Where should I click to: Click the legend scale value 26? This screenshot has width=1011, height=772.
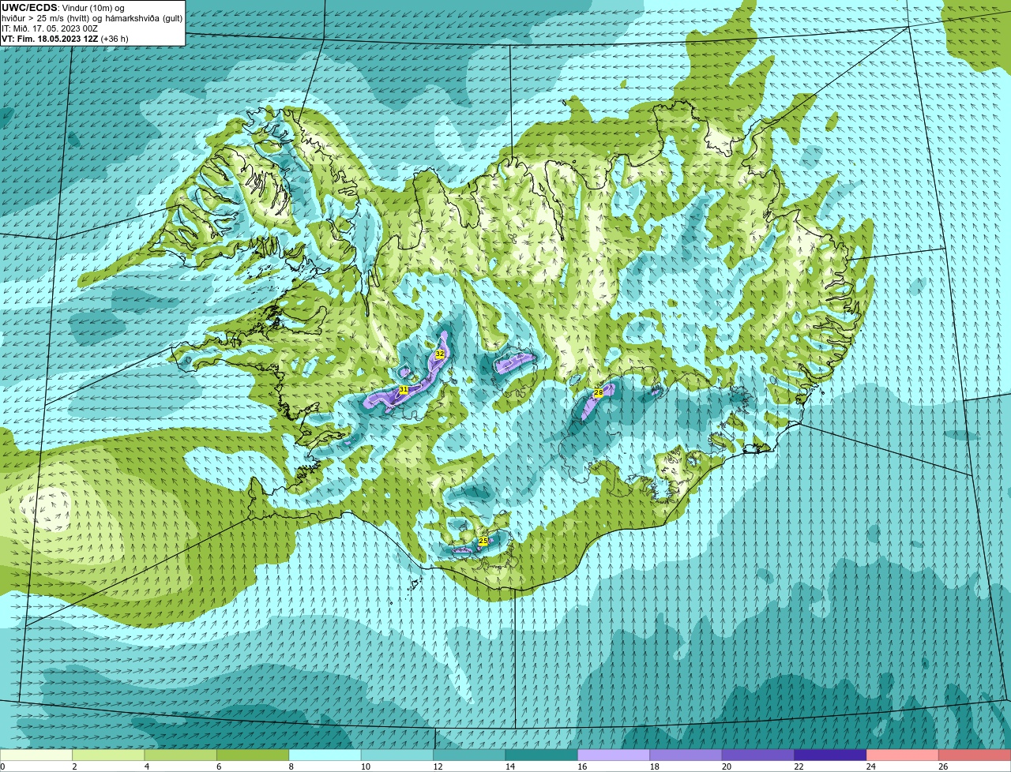[943, 766]
